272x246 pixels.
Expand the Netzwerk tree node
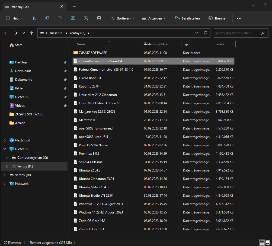(x=5, y=184)
